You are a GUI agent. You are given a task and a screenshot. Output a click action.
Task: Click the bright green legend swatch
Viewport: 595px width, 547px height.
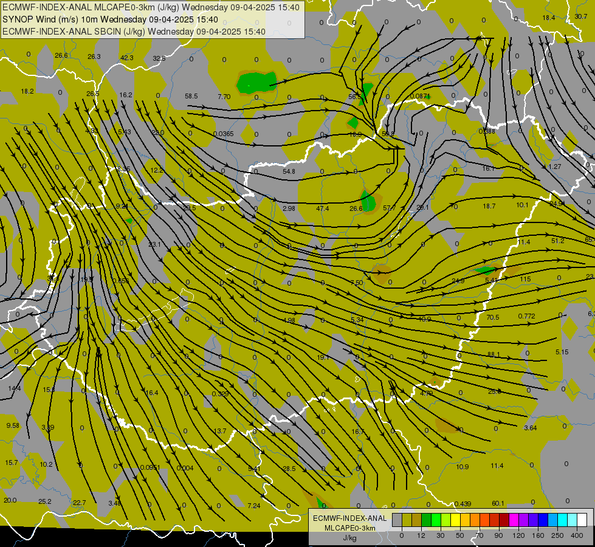click(x=436, y=520)
